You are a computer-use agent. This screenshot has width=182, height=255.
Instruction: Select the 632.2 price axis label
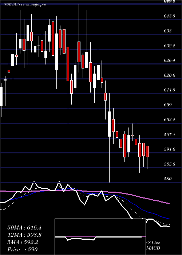(170, 46)
